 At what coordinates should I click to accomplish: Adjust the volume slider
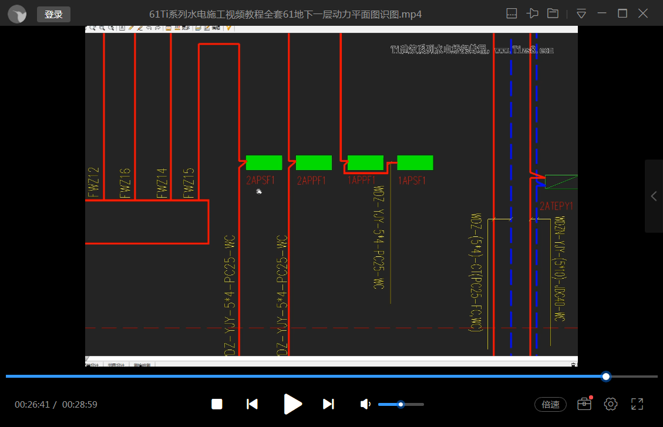click(401, 405)
